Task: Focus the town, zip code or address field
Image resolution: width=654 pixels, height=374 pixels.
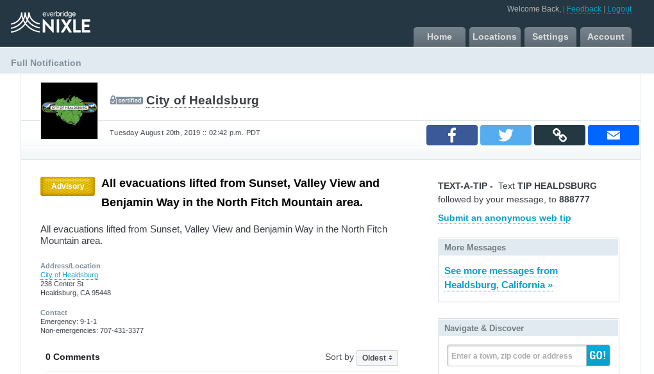Action: (x=517, y=355)
